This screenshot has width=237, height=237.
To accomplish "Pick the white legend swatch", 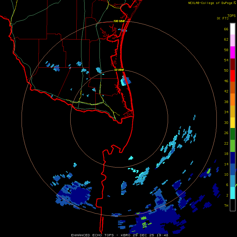I will tap(233, 29).
